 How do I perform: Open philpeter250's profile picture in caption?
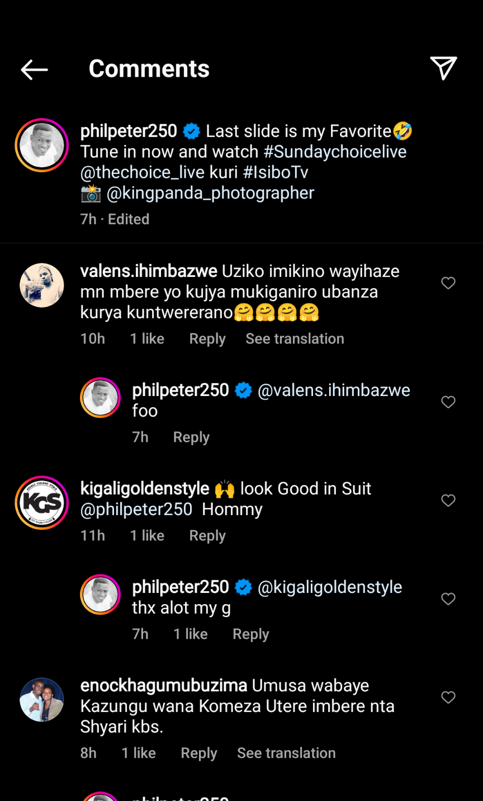click(x=42, y=145)
